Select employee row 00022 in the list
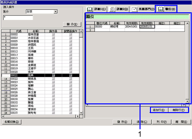Image resolution: width=192 pixels, height=139 pixels. click(x=40, y=79)
